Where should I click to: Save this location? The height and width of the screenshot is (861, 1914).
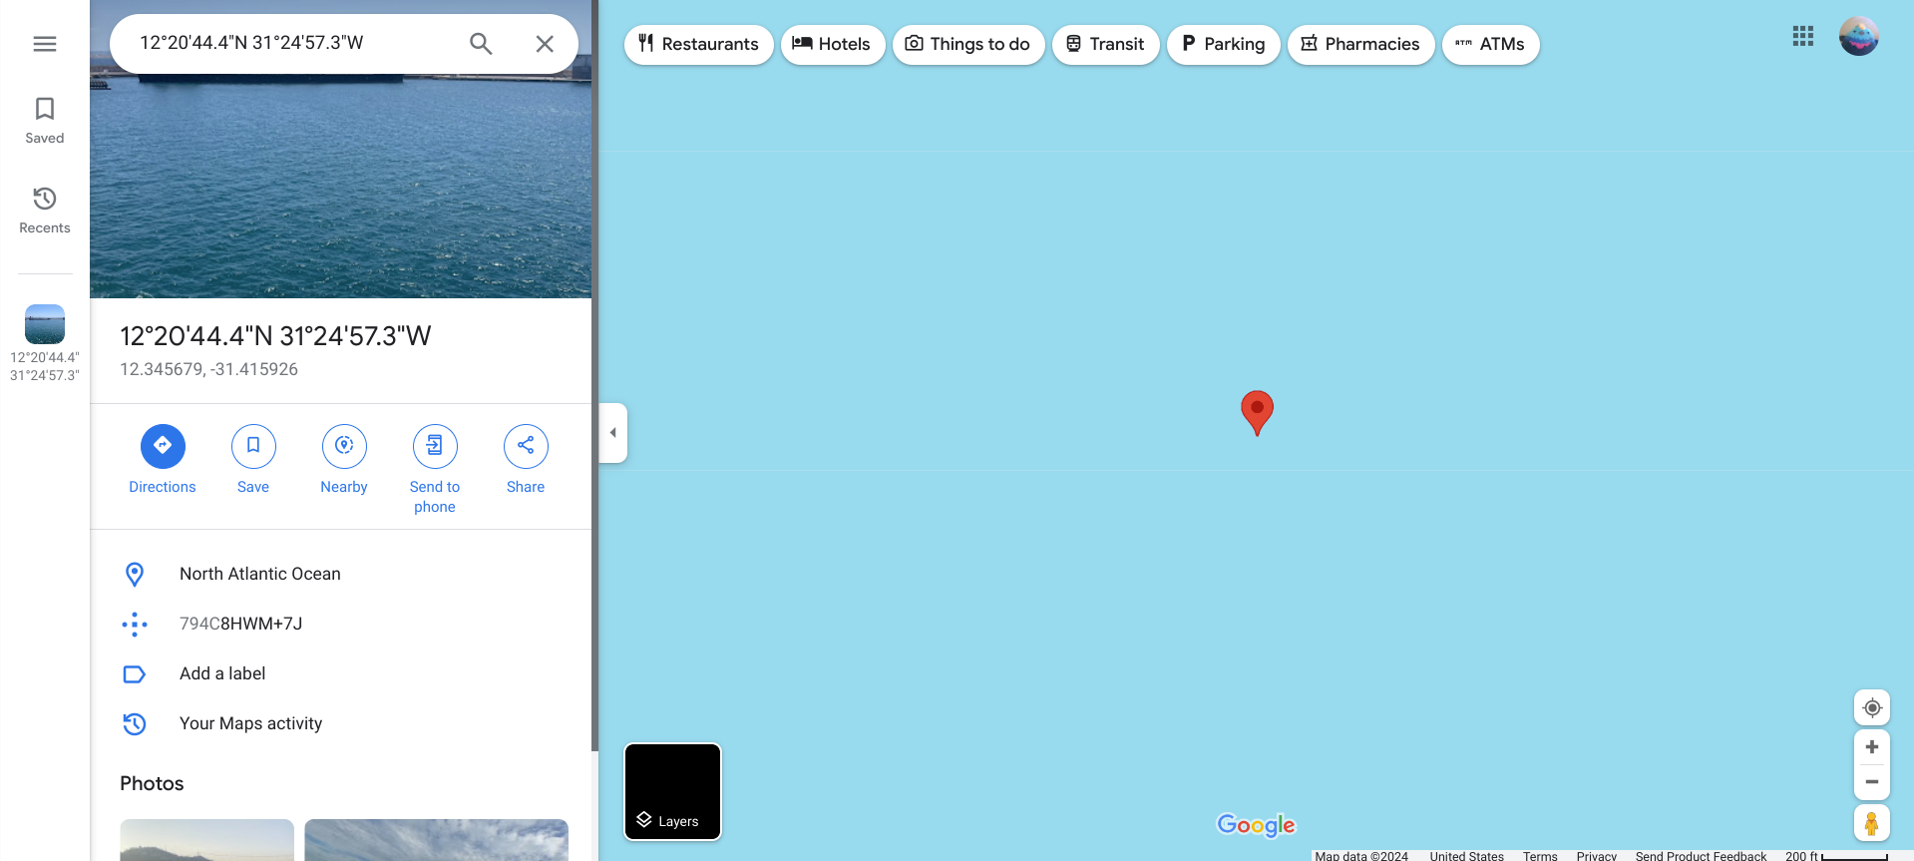point(253,459)
